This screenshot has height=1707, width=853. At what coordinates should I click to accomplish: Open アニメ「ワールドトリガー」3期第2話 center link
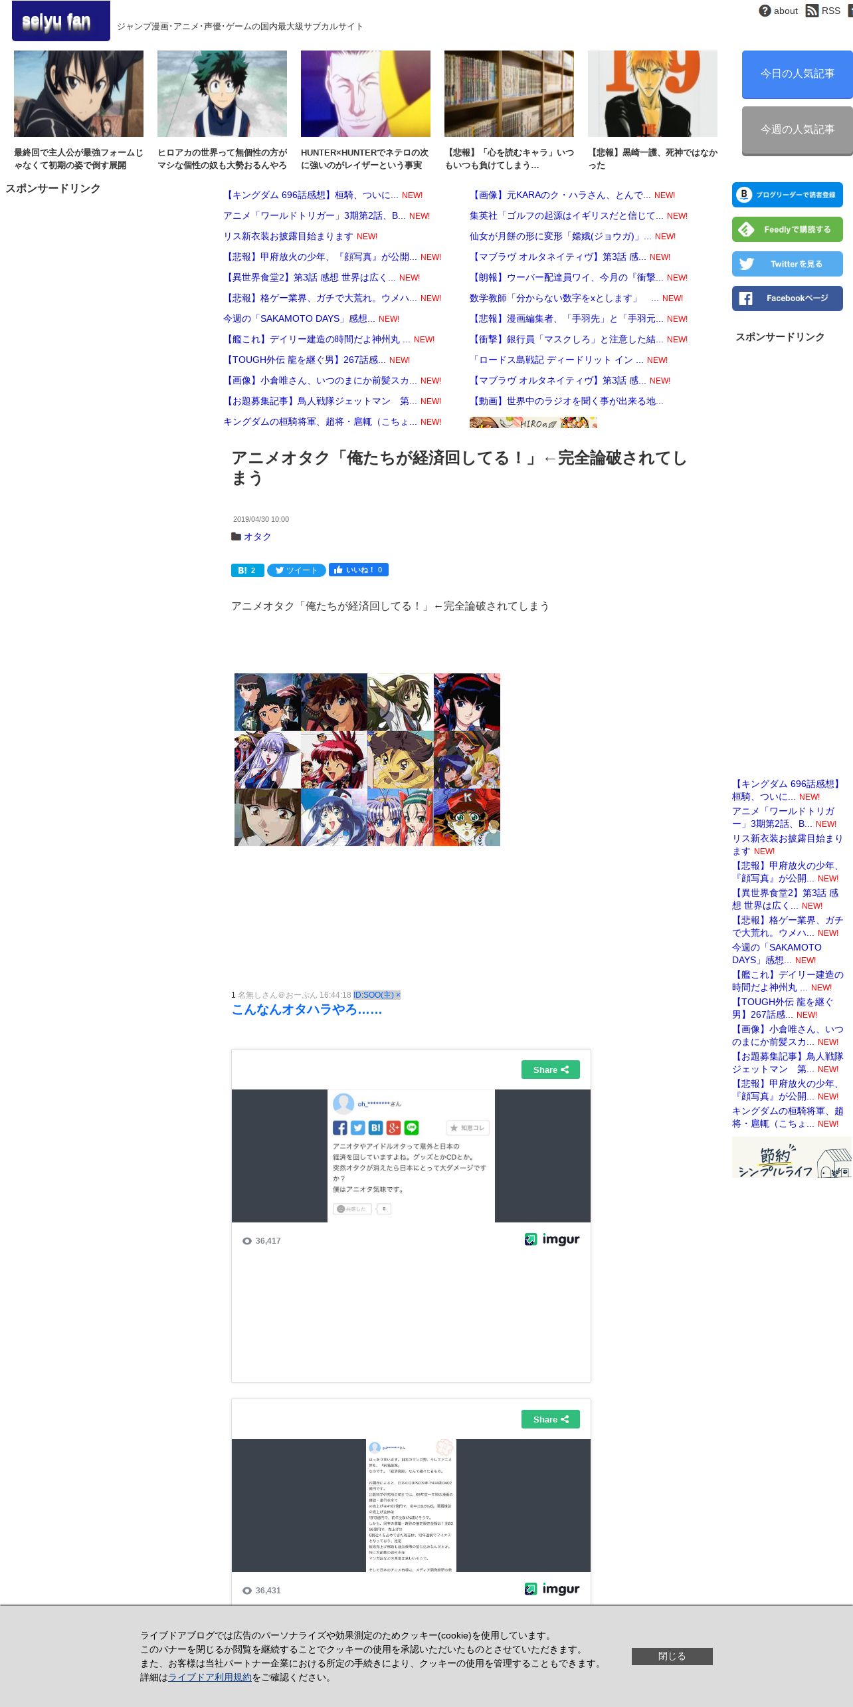point(314,215)
